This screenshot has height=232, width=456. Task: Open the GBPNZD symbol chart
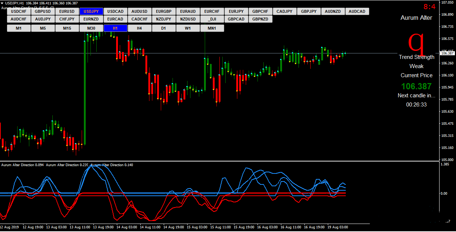click(260, 19)
